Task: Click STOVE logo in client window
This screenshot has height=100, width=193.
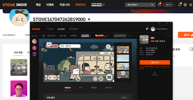Action: 36,29
